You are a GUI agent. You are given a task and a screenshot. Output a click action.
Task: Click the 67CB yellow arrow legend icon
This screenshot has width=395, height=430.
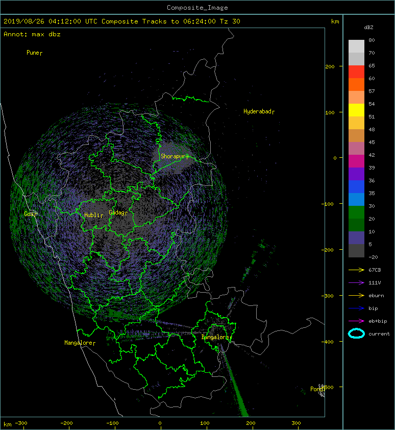356,270
